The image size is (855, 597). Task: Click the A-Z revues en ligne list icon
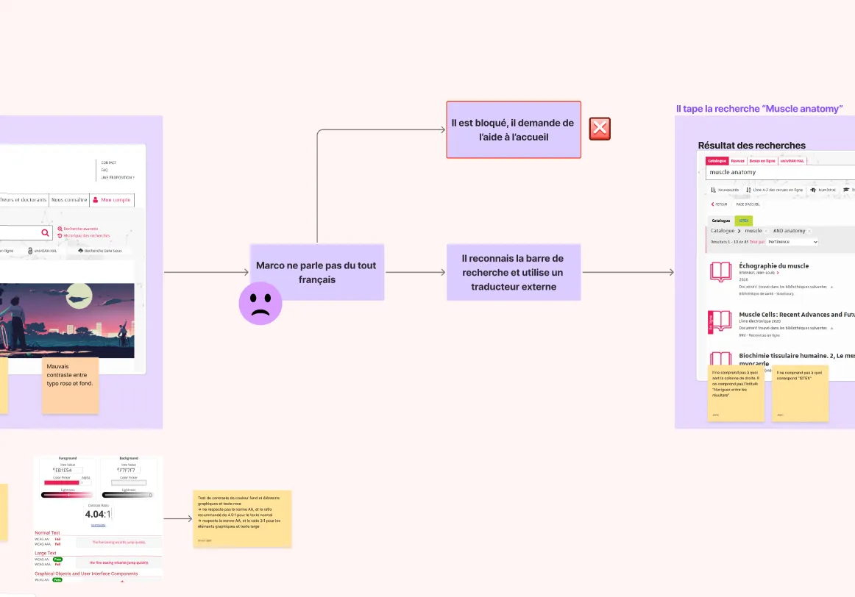pyautogui.click(x=748, y=190)
